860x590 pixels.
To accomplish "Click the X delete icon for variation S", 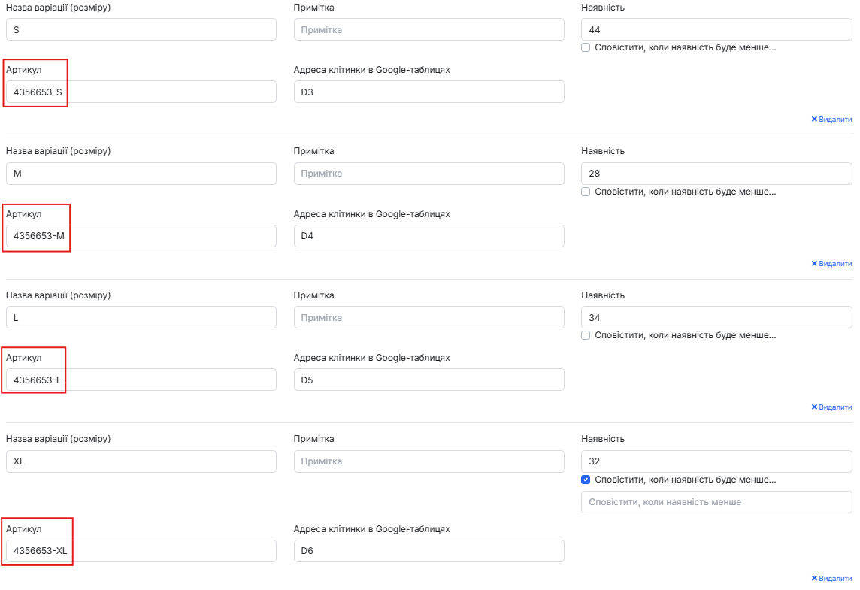I will coord(814,119).
